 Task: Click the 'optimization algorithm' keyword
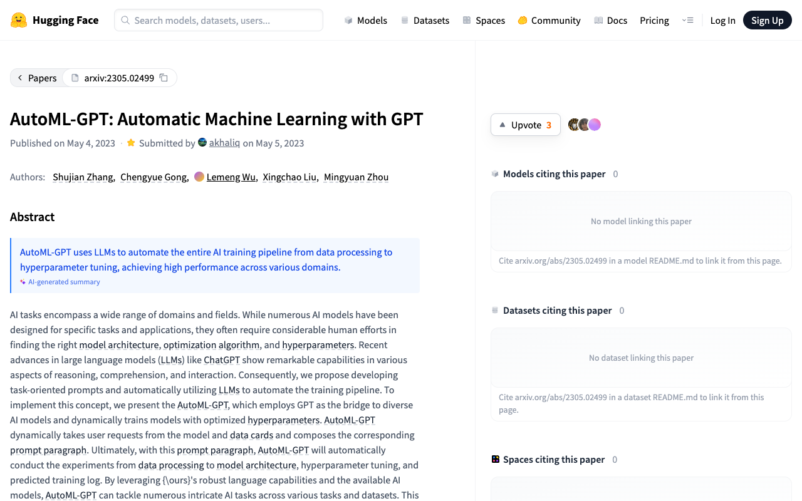(211, 344)
